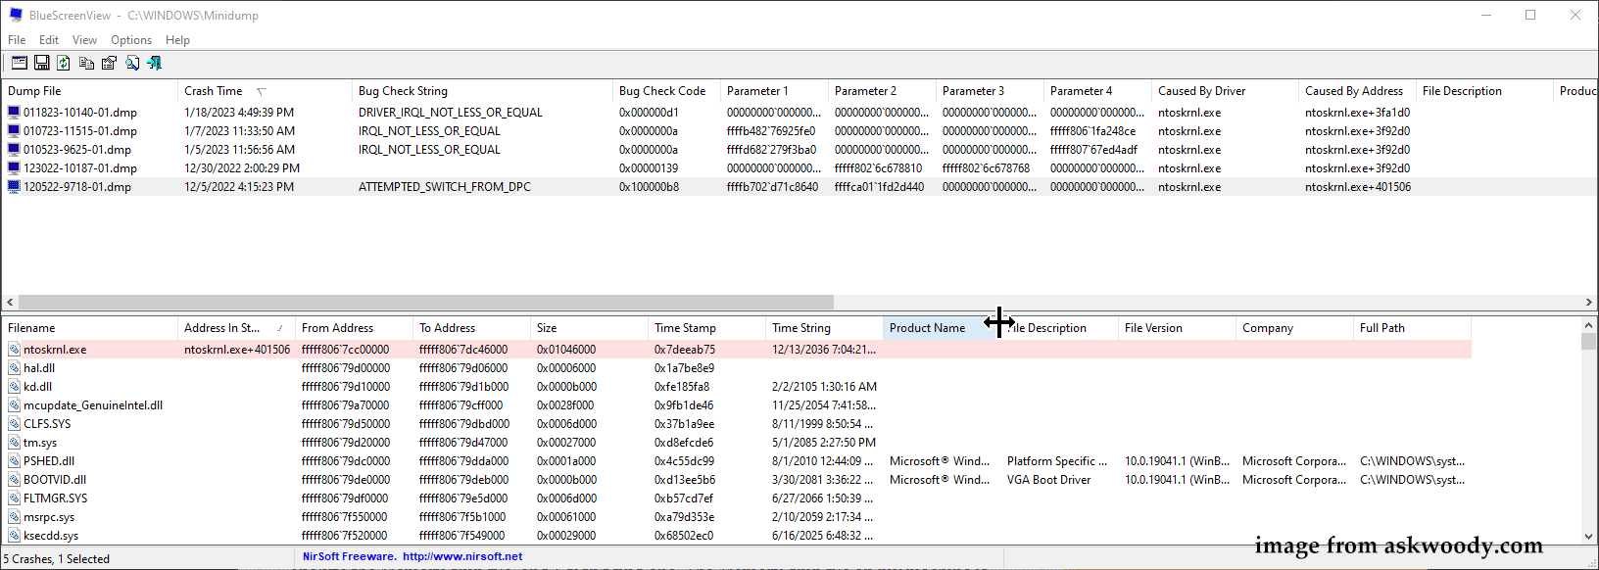The height and width of the screenshot is (570, 1599).
Task: Click the Advanced Options toolbar icon
Action: 19,63
